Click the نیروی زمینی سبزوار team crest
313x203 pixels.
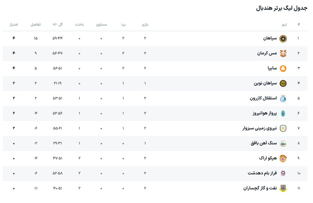pyautogui.click(x=283, y=128)
